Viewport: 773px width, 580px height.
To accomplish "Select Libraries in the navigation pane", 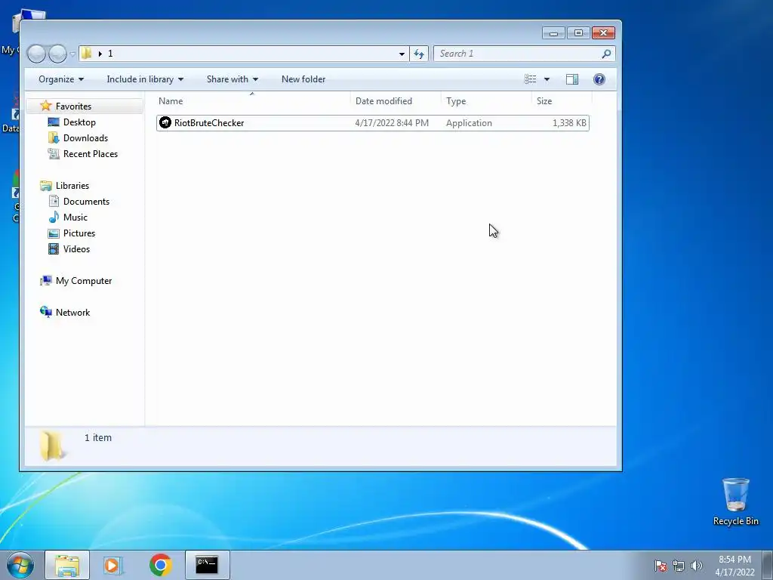I will coord(72,186).
